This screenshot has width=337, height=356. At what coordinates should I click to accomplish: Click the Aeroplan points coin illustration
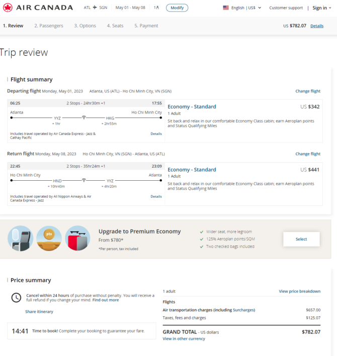49,238
